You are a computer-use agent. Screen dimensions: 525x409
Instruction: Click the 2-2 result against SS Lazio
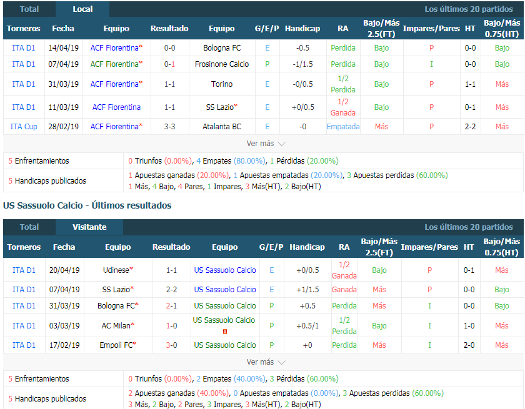tap(171, 289)
